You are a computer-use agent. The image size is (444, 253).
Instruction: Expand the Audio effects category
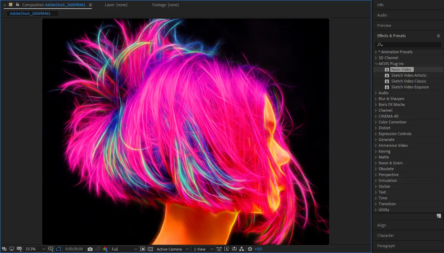pyautogui.click(x=376, y=93)
